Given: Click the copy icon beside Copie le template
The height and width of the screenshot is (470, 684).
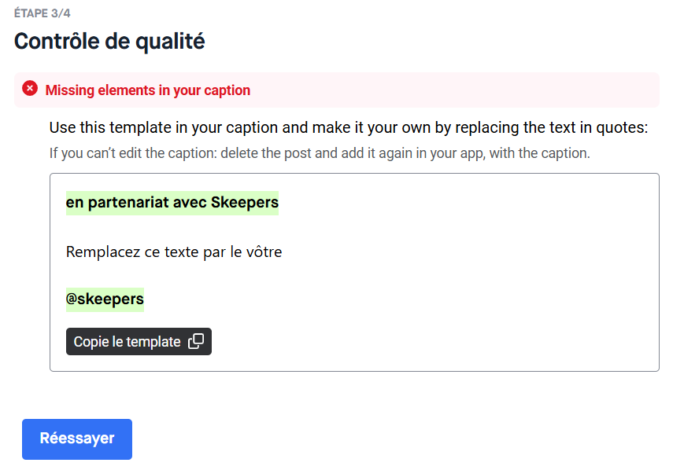Looking at the screenshot, I should [196, 342].
